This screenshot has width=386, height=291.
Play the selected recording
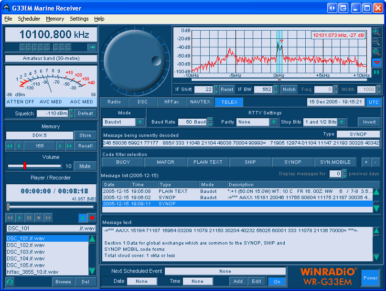pyautogui.click(x=19, y=218)
